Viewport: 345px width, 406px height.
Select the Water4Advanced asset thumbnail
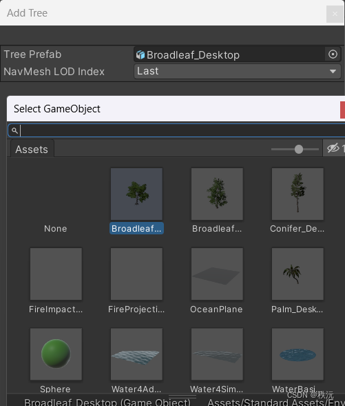point(136,354)
